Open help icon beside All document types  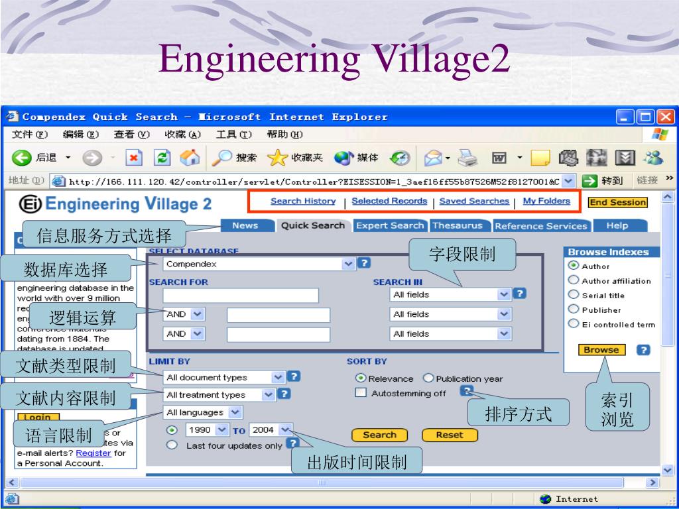pos(294,376)
